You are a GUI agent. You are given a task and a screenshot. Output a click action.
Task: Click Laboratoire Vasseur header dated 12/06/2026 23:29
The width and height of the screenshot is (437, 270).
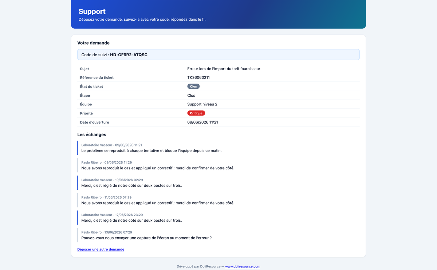pyautogui.click(x=112, y=215)
